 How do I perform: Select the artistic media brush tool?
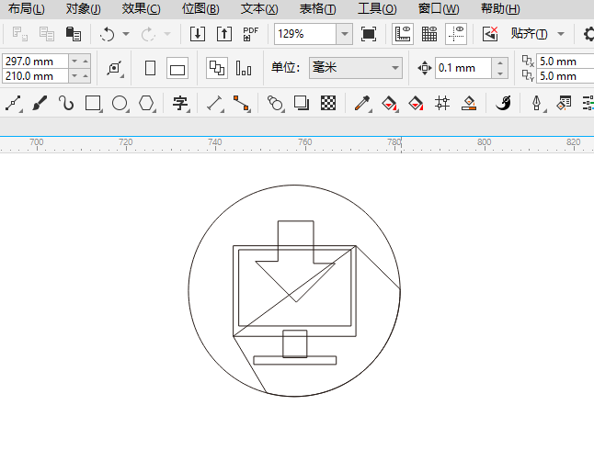pos(40,103)
